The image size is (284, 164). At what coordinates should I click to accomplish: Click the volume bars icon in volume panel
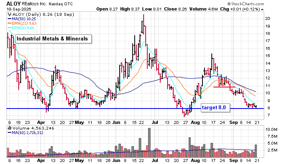tap(9, 128)
